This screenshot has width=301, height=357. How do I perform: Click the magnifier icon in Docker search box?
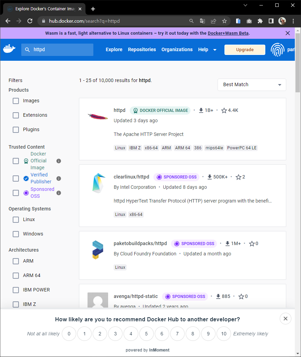point(27,50)
